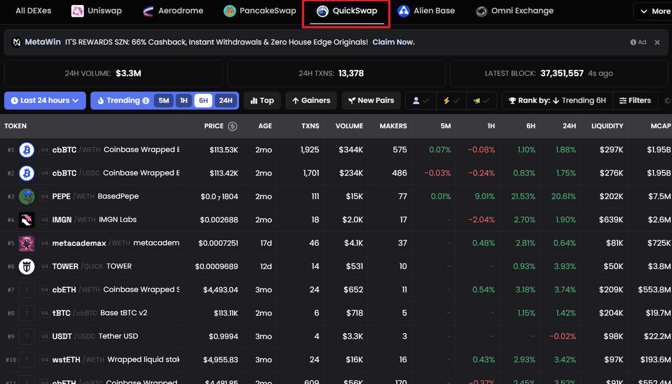
Task: Select the 1H trending interval
Action: click(x=184, y=100)
